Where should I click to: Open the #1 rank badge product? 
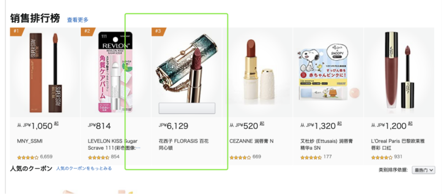(x=16, y=31)
